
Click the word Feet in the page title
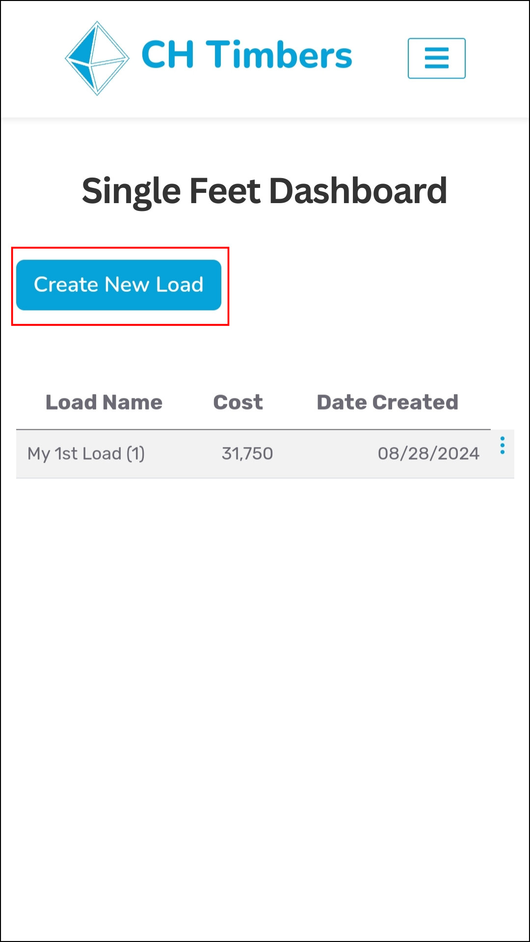(x=225, y=190)
